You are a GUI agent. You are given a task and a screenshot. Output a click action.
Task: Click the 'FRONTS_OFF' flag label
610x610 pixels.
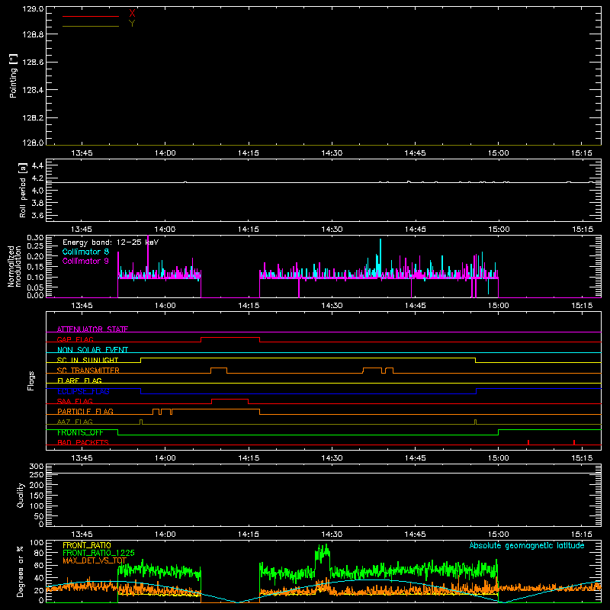[80, 432]
